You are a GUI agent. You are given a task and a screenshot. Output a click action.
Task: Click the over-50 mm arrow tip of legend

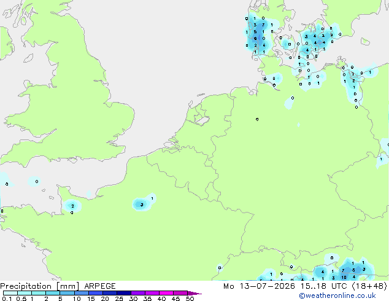[194, 294]
